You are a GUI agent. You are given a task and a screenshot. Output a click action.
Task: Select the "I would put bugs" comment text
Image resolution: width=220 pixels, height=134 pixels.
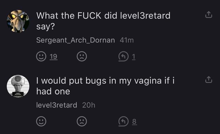coord(106,86)
